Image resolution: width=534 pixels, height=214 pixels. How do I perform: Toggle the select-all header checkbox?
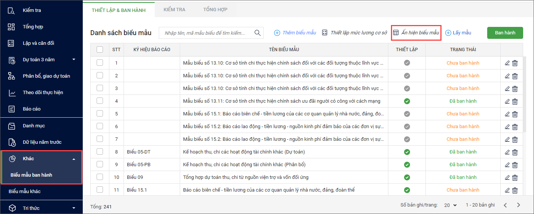pos(100,49)
